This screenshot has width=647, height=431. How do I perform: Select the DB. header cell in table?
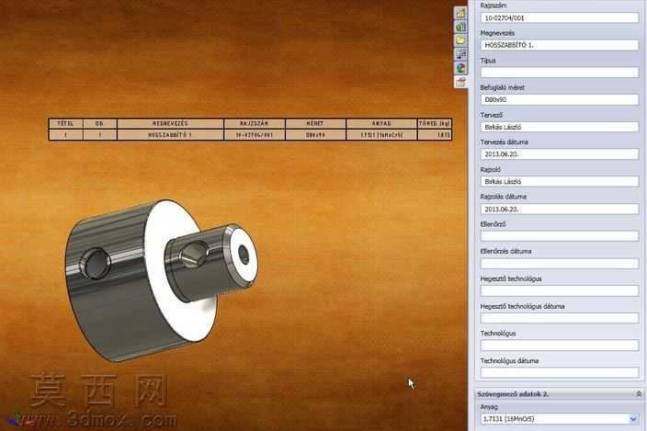tap(100, 123)
